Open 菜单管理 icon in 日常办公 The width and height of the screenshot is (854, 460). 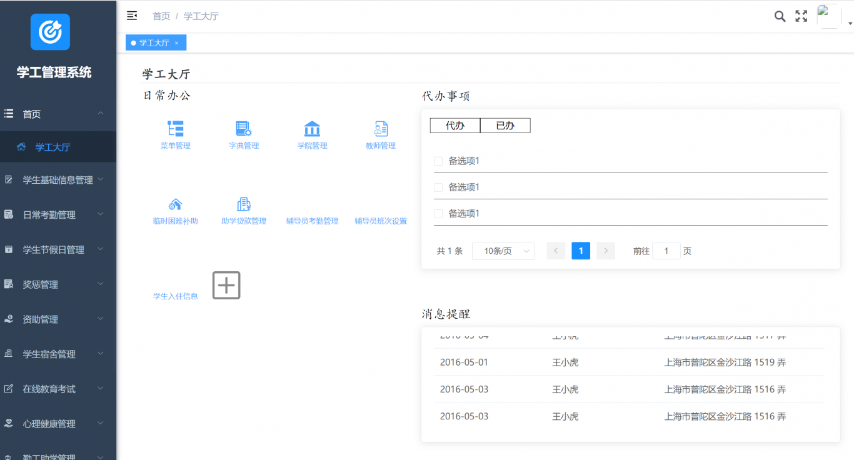pyautogui.click(x=176, y=129)
